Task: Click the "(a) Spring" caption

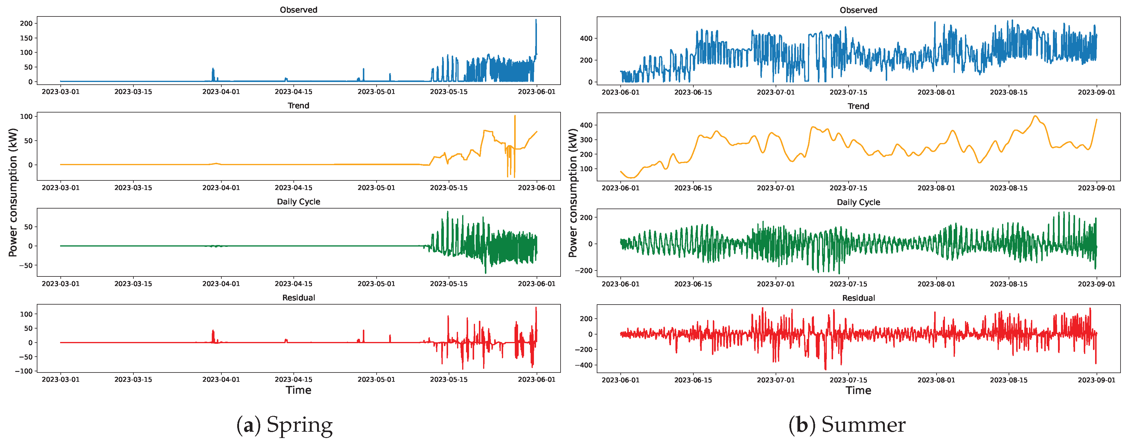Action: [285, 425]
